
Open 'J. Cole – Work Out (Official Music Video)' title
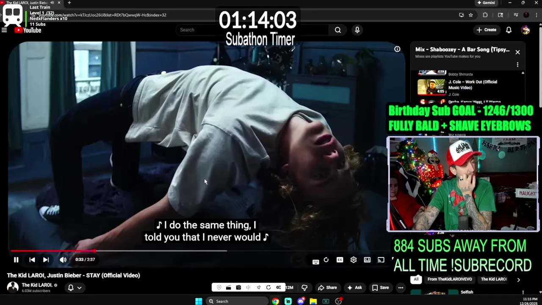coord(473,85)
